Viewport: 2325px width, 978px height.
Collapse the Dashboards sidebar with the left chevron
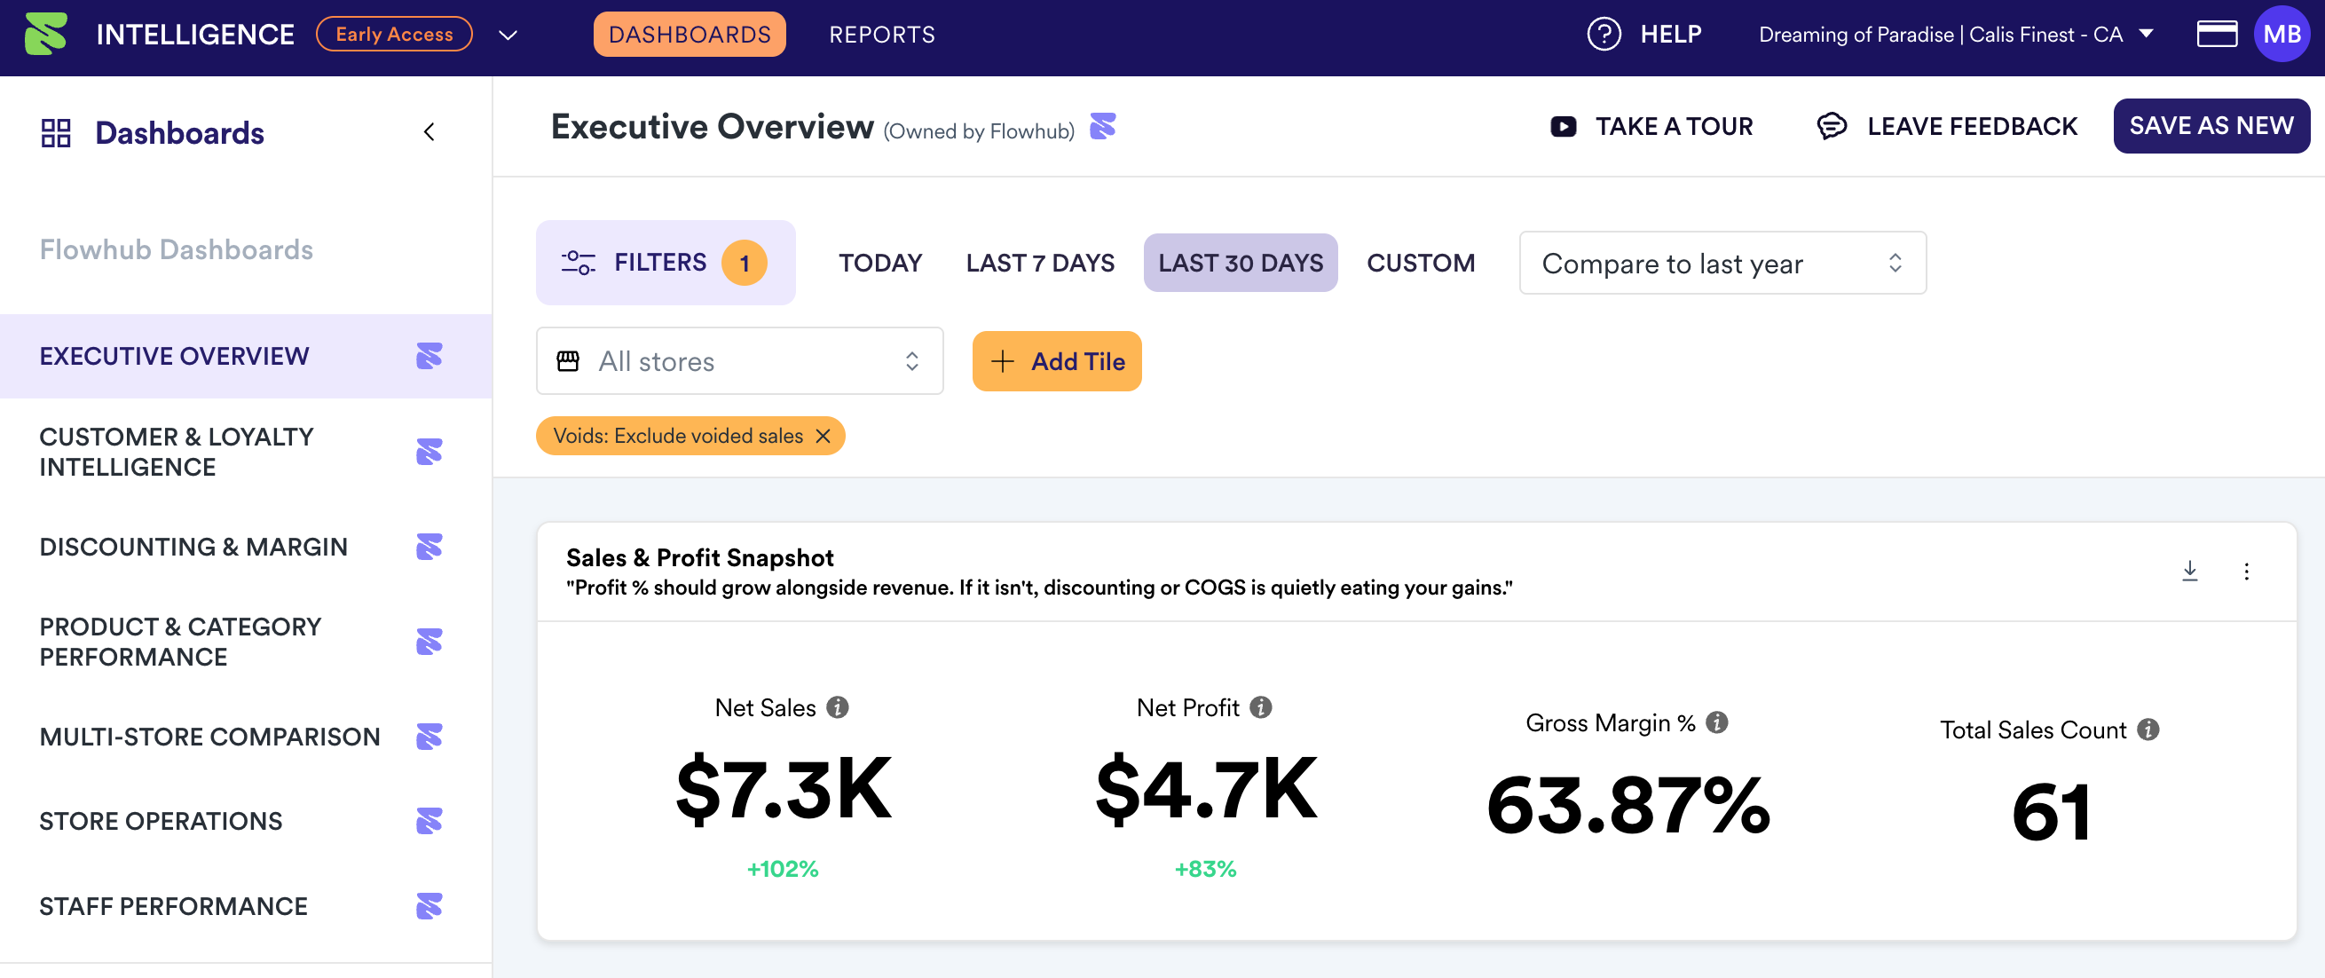pyautogui.click(x=429, y=133)
